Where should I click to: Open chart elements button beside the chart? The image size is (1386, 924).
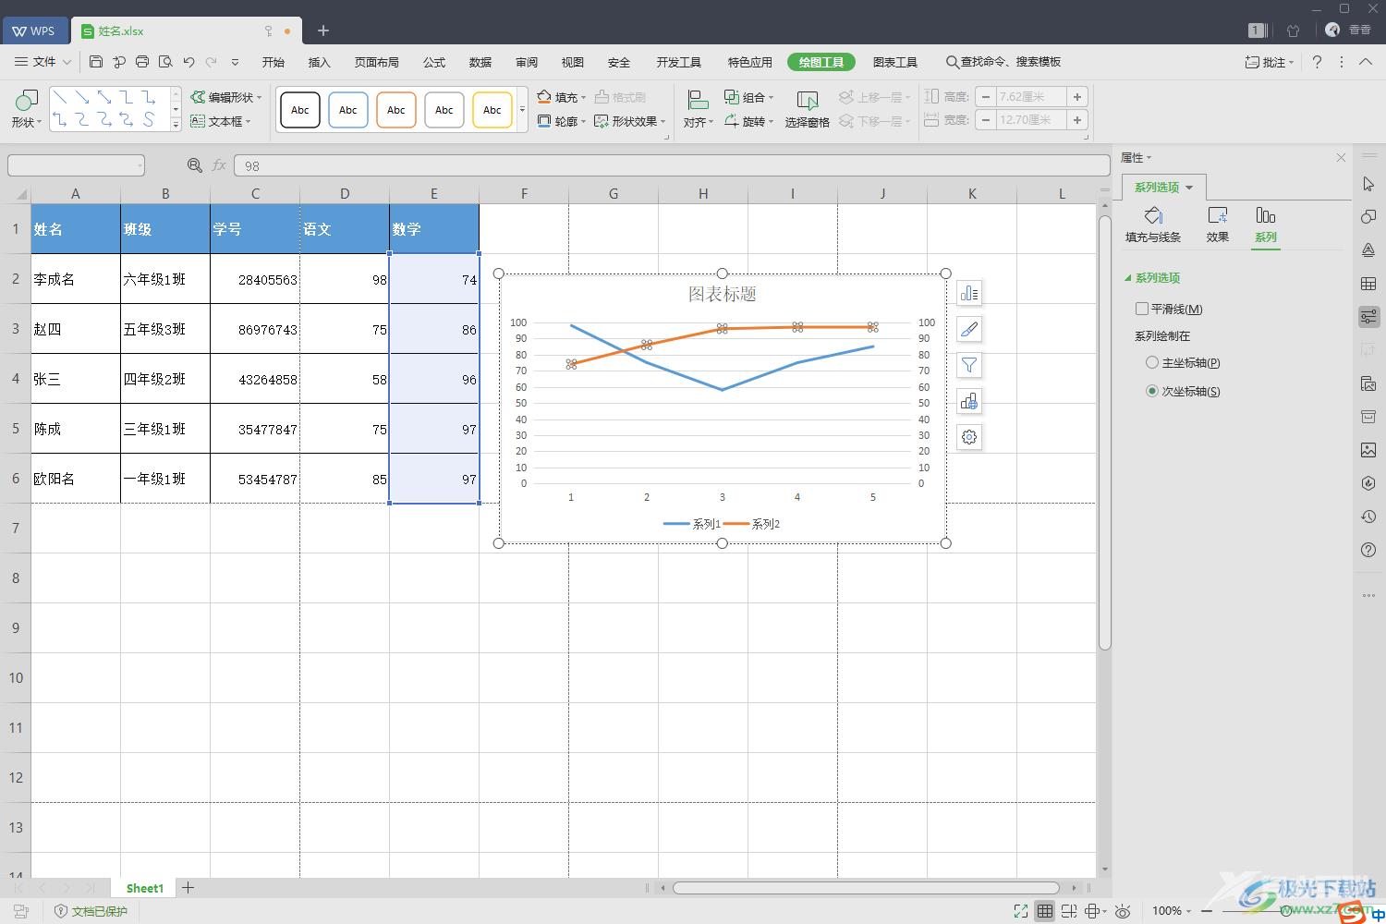[x=969, y=293]
